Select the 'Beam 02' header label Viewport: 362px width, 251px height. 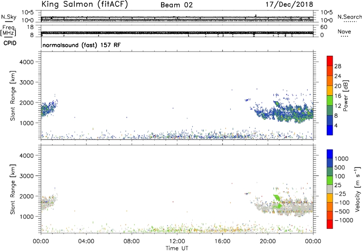[176, 5]
